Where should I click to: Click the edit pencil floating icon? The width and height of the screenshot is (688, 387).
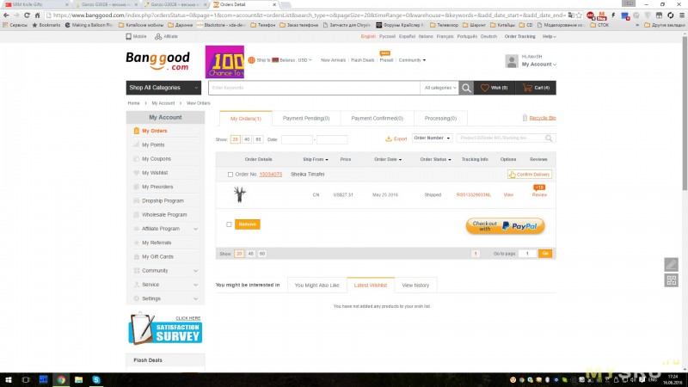[672, 264]
